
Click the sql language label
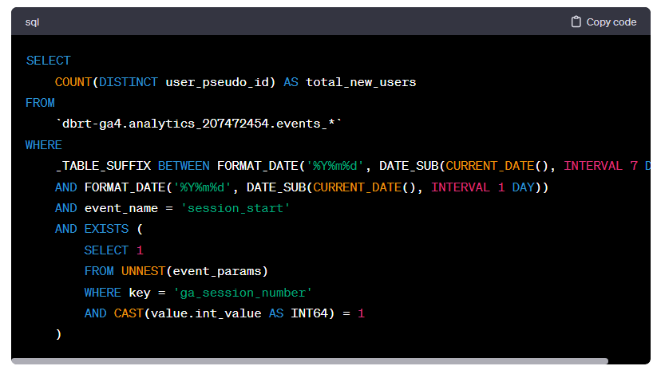[32, 22]
